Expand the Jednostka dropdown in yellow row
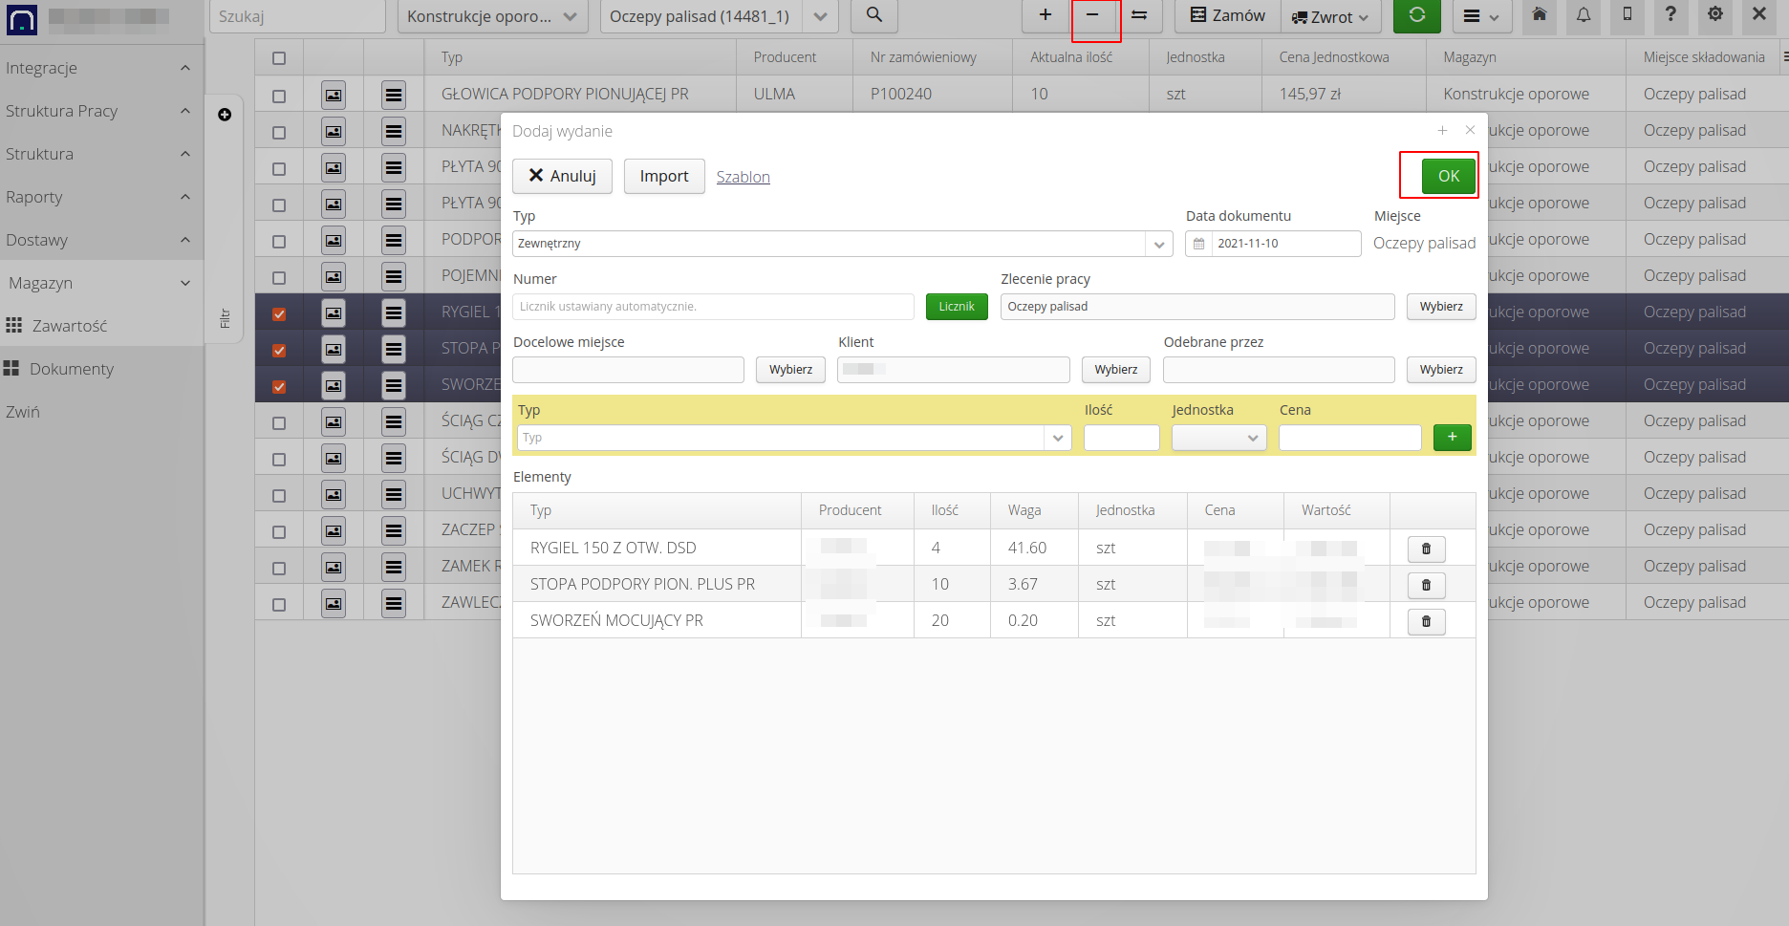The width and height of the screenshot is (1789, 926). tap(1218, 438)
